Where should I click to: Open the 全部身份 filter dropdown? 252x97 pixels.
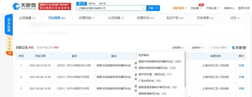click(197, 47)
